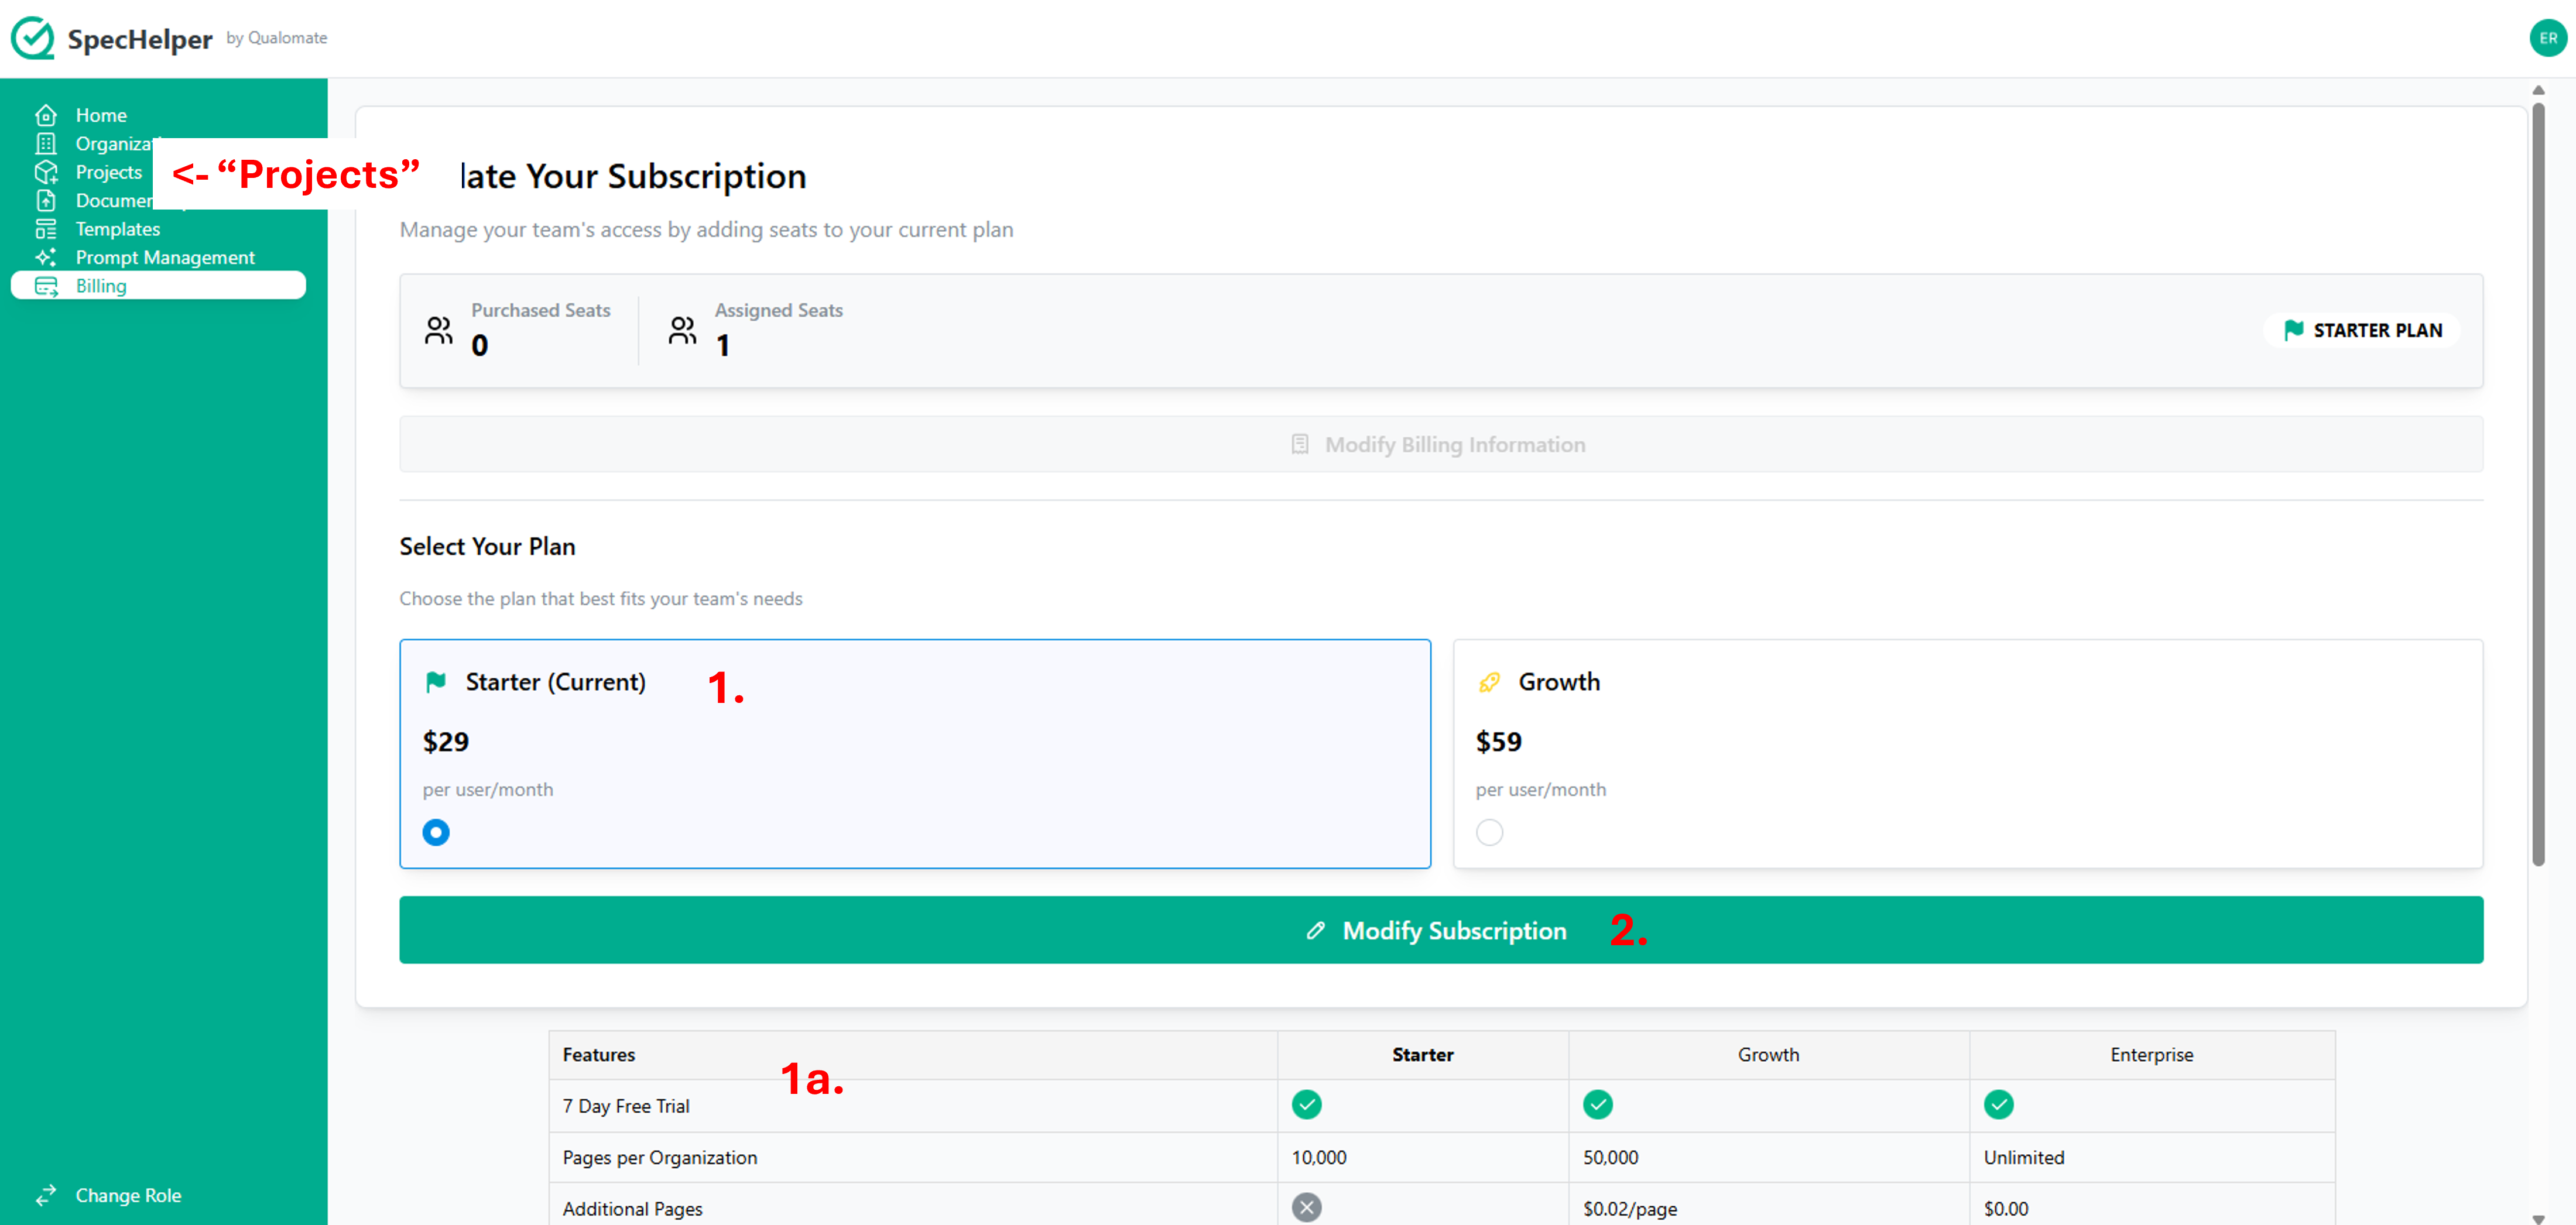Open Templates via its sidebar icon
Image resolution: width=2576 pixels, height=1225 pixels.
point(47,228)
